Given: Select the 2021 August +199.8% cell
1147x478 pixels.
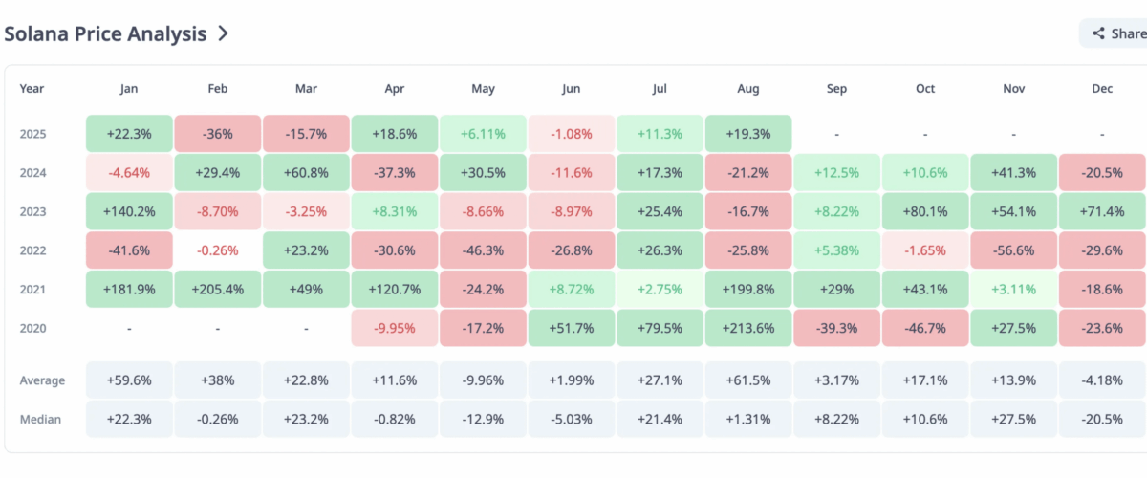Looking at the screenshot, I should coord(748,289).
